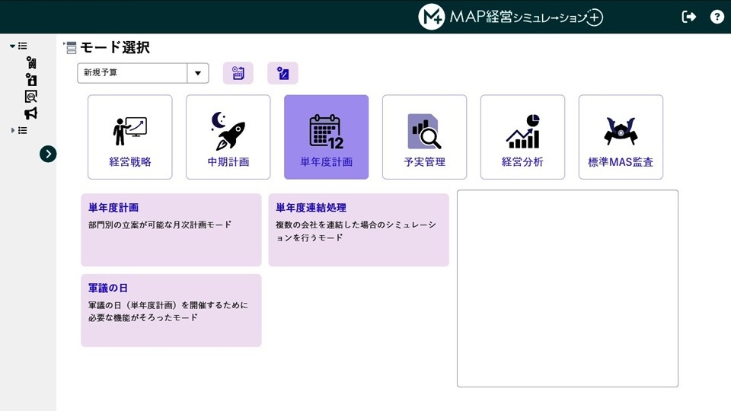Open the 軍議の日 mode card

point(171,310)
